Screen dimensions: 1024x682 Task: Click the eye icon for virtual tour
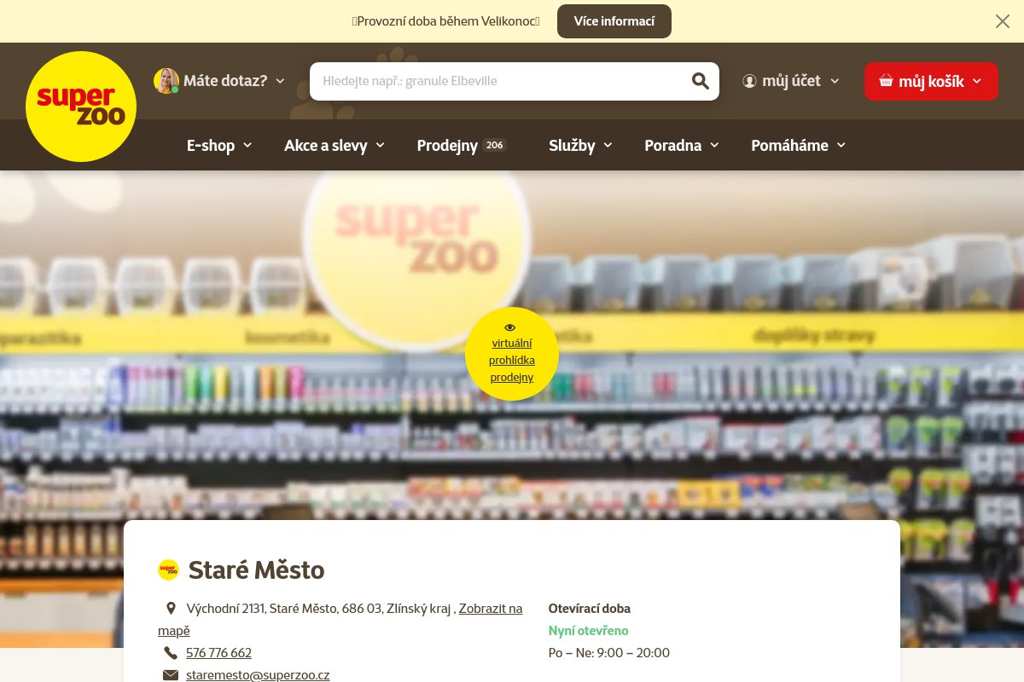click(x=510, y=327)
